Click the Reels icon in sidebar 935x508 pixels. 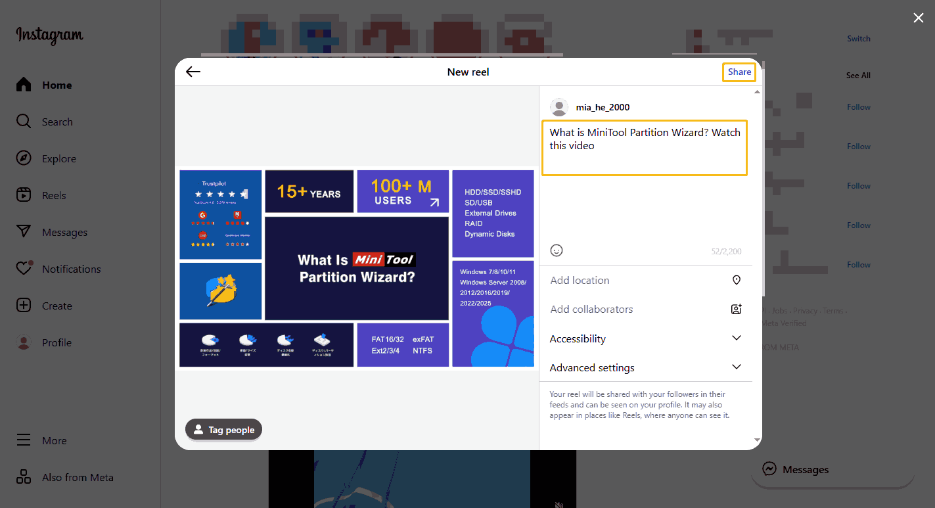click(24, 195)
